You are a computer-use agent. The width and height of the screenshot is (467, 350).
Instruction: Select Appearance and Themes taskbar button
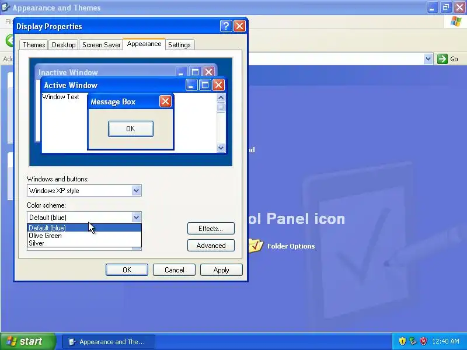coord(108,342)
